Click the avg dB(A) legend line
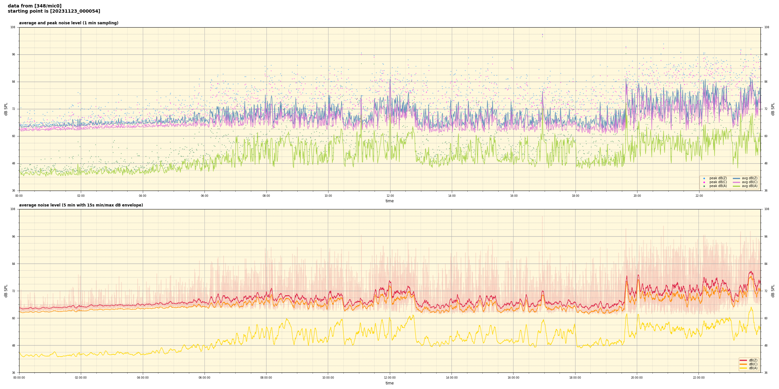The height and width of the screenshot is (389, 779). tap(736, 186)
